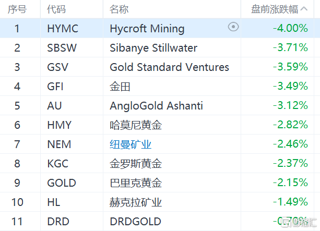Click the 代码 column header
Image resolution: width=320 pixels, height=231 pixels.
click(x=56, y=9)
